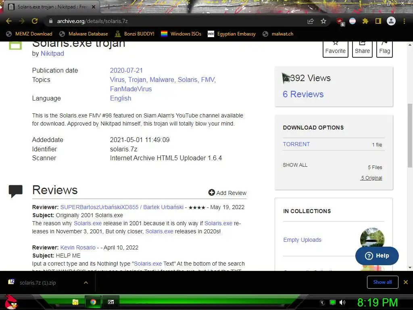The height and width of the screenshot is (310, 413).
Task: Click Add Review
Action: point(227,193)
